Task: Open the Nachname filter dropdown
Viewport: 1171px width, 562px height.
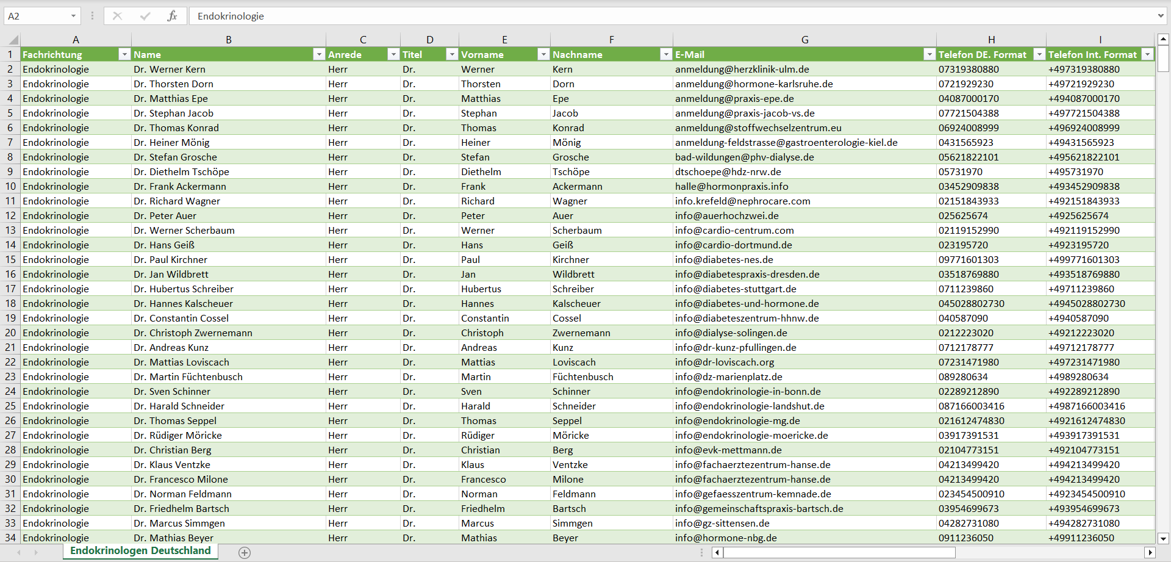Action: (666, 54)
